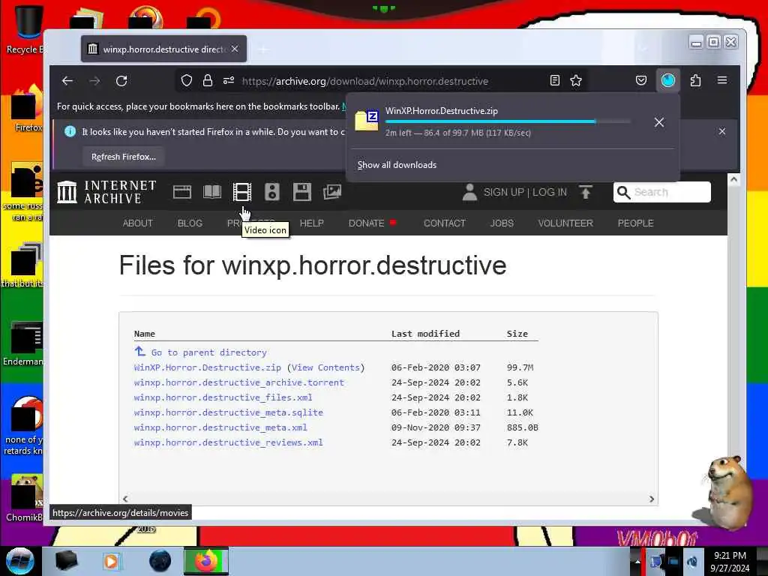Open winxp.horror.destructive_archive.torrent link

coord(239,382)
